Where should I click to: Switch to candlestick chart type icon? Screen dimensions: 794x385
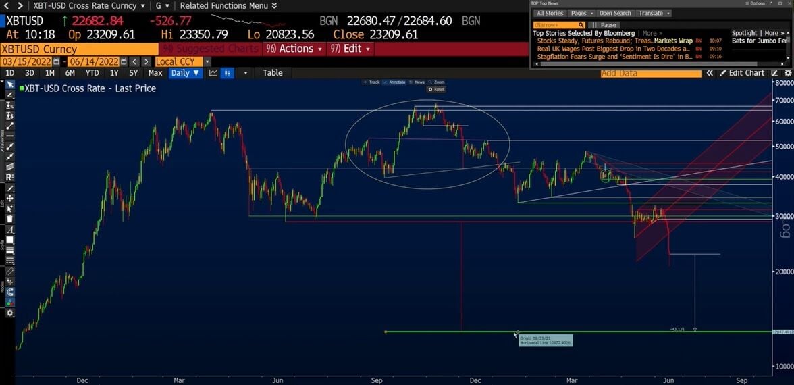(226, 73)
